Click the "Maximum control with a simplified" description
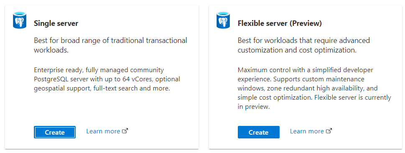The image size is (405, 153). click(x=314, y=88)
